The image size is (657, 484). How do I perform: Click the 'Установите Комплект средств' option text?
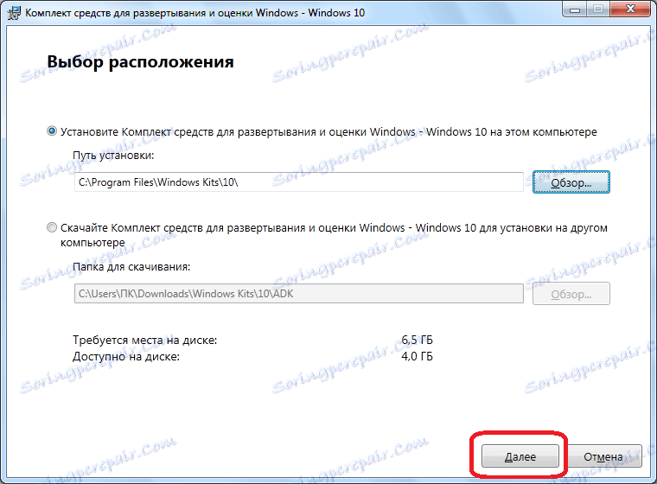(x=328, y=131)
